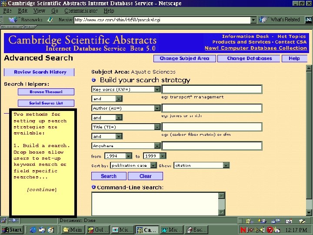
Task: Click the page scrollbar down arrow
Action: pos(309,212)
